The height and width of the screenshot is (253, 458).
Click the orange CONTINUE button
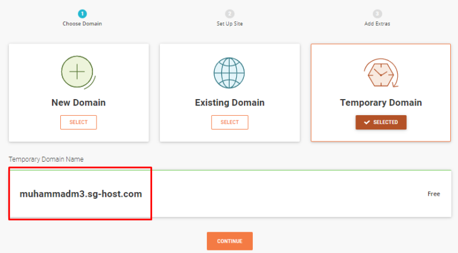[230, 241]
